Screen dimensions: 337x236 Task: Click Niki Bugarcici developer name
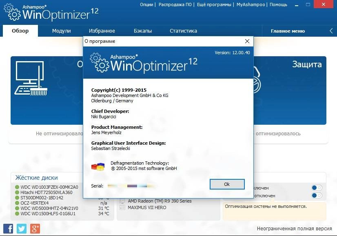pyautogui.click(x=104, y=117)
